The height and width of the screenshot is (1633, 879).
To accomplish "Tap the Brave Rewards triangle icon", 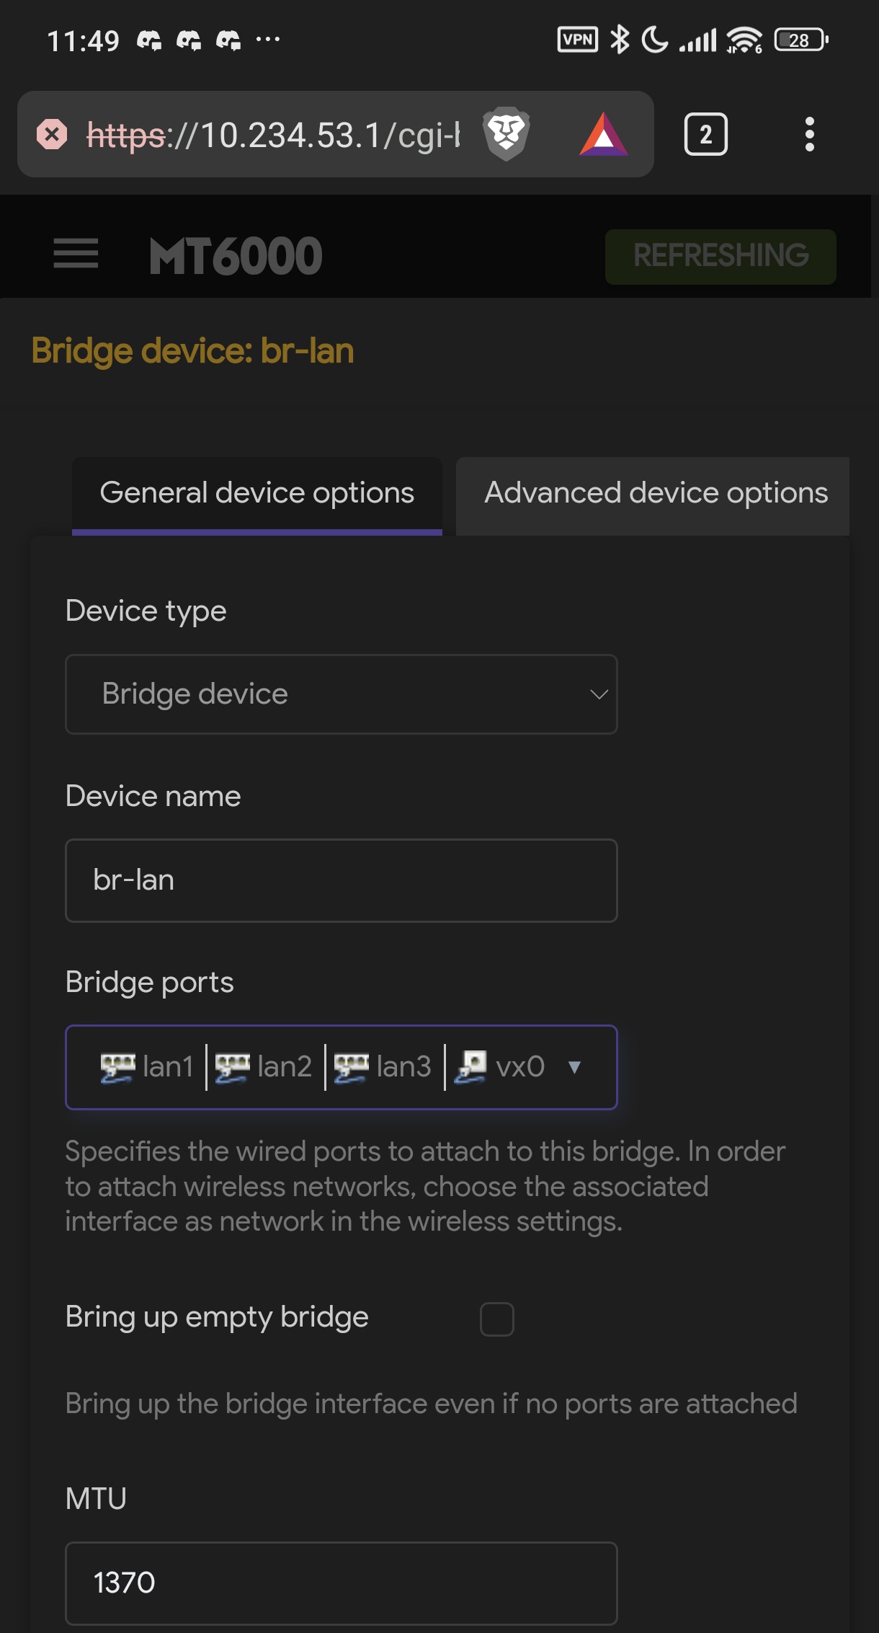I will [x=603, y=135].
